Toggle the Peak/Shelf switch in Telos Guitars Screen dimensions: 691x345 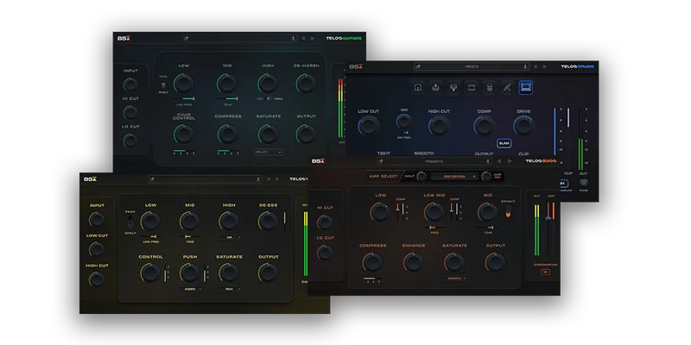163,85
